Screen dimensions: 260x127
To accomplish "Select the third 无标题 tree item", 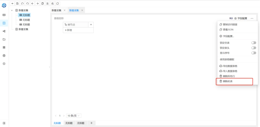I will coord(25,24).
